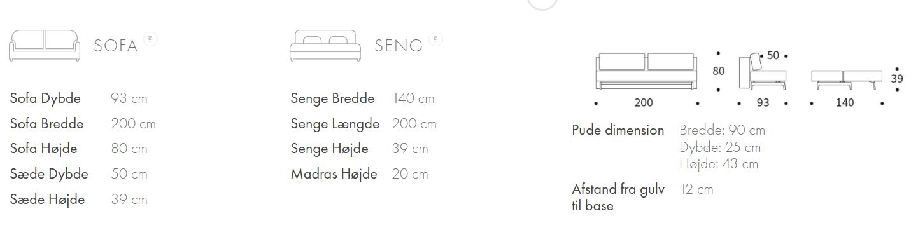Open the help tooltip next to SOFA
Image resolution: width=918 pixels, height=244 pixels.
[x=150, y=39]
